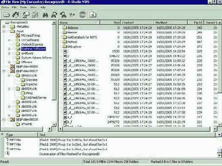222x166 pixels.
Task: Collapse the Root tree node
Action: point(4,31)
